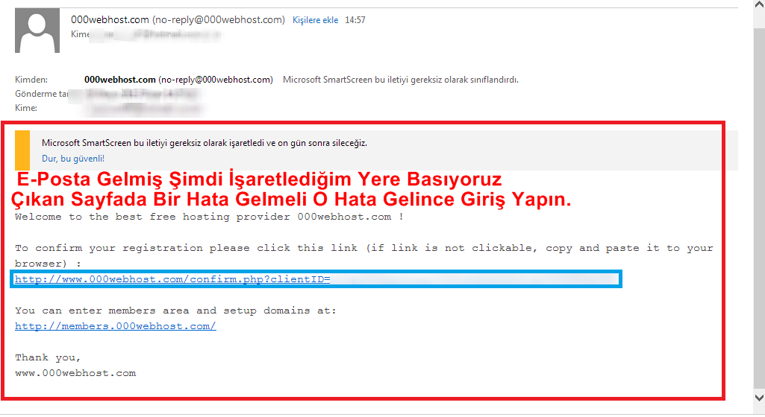Click scrollbar down arrow
This screenshot has height=417, width=765.
(759, 398)
